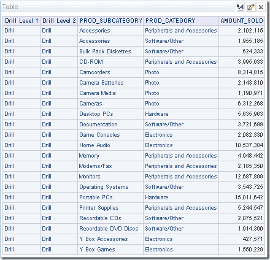Click the Format View text icon

point(240,7)
